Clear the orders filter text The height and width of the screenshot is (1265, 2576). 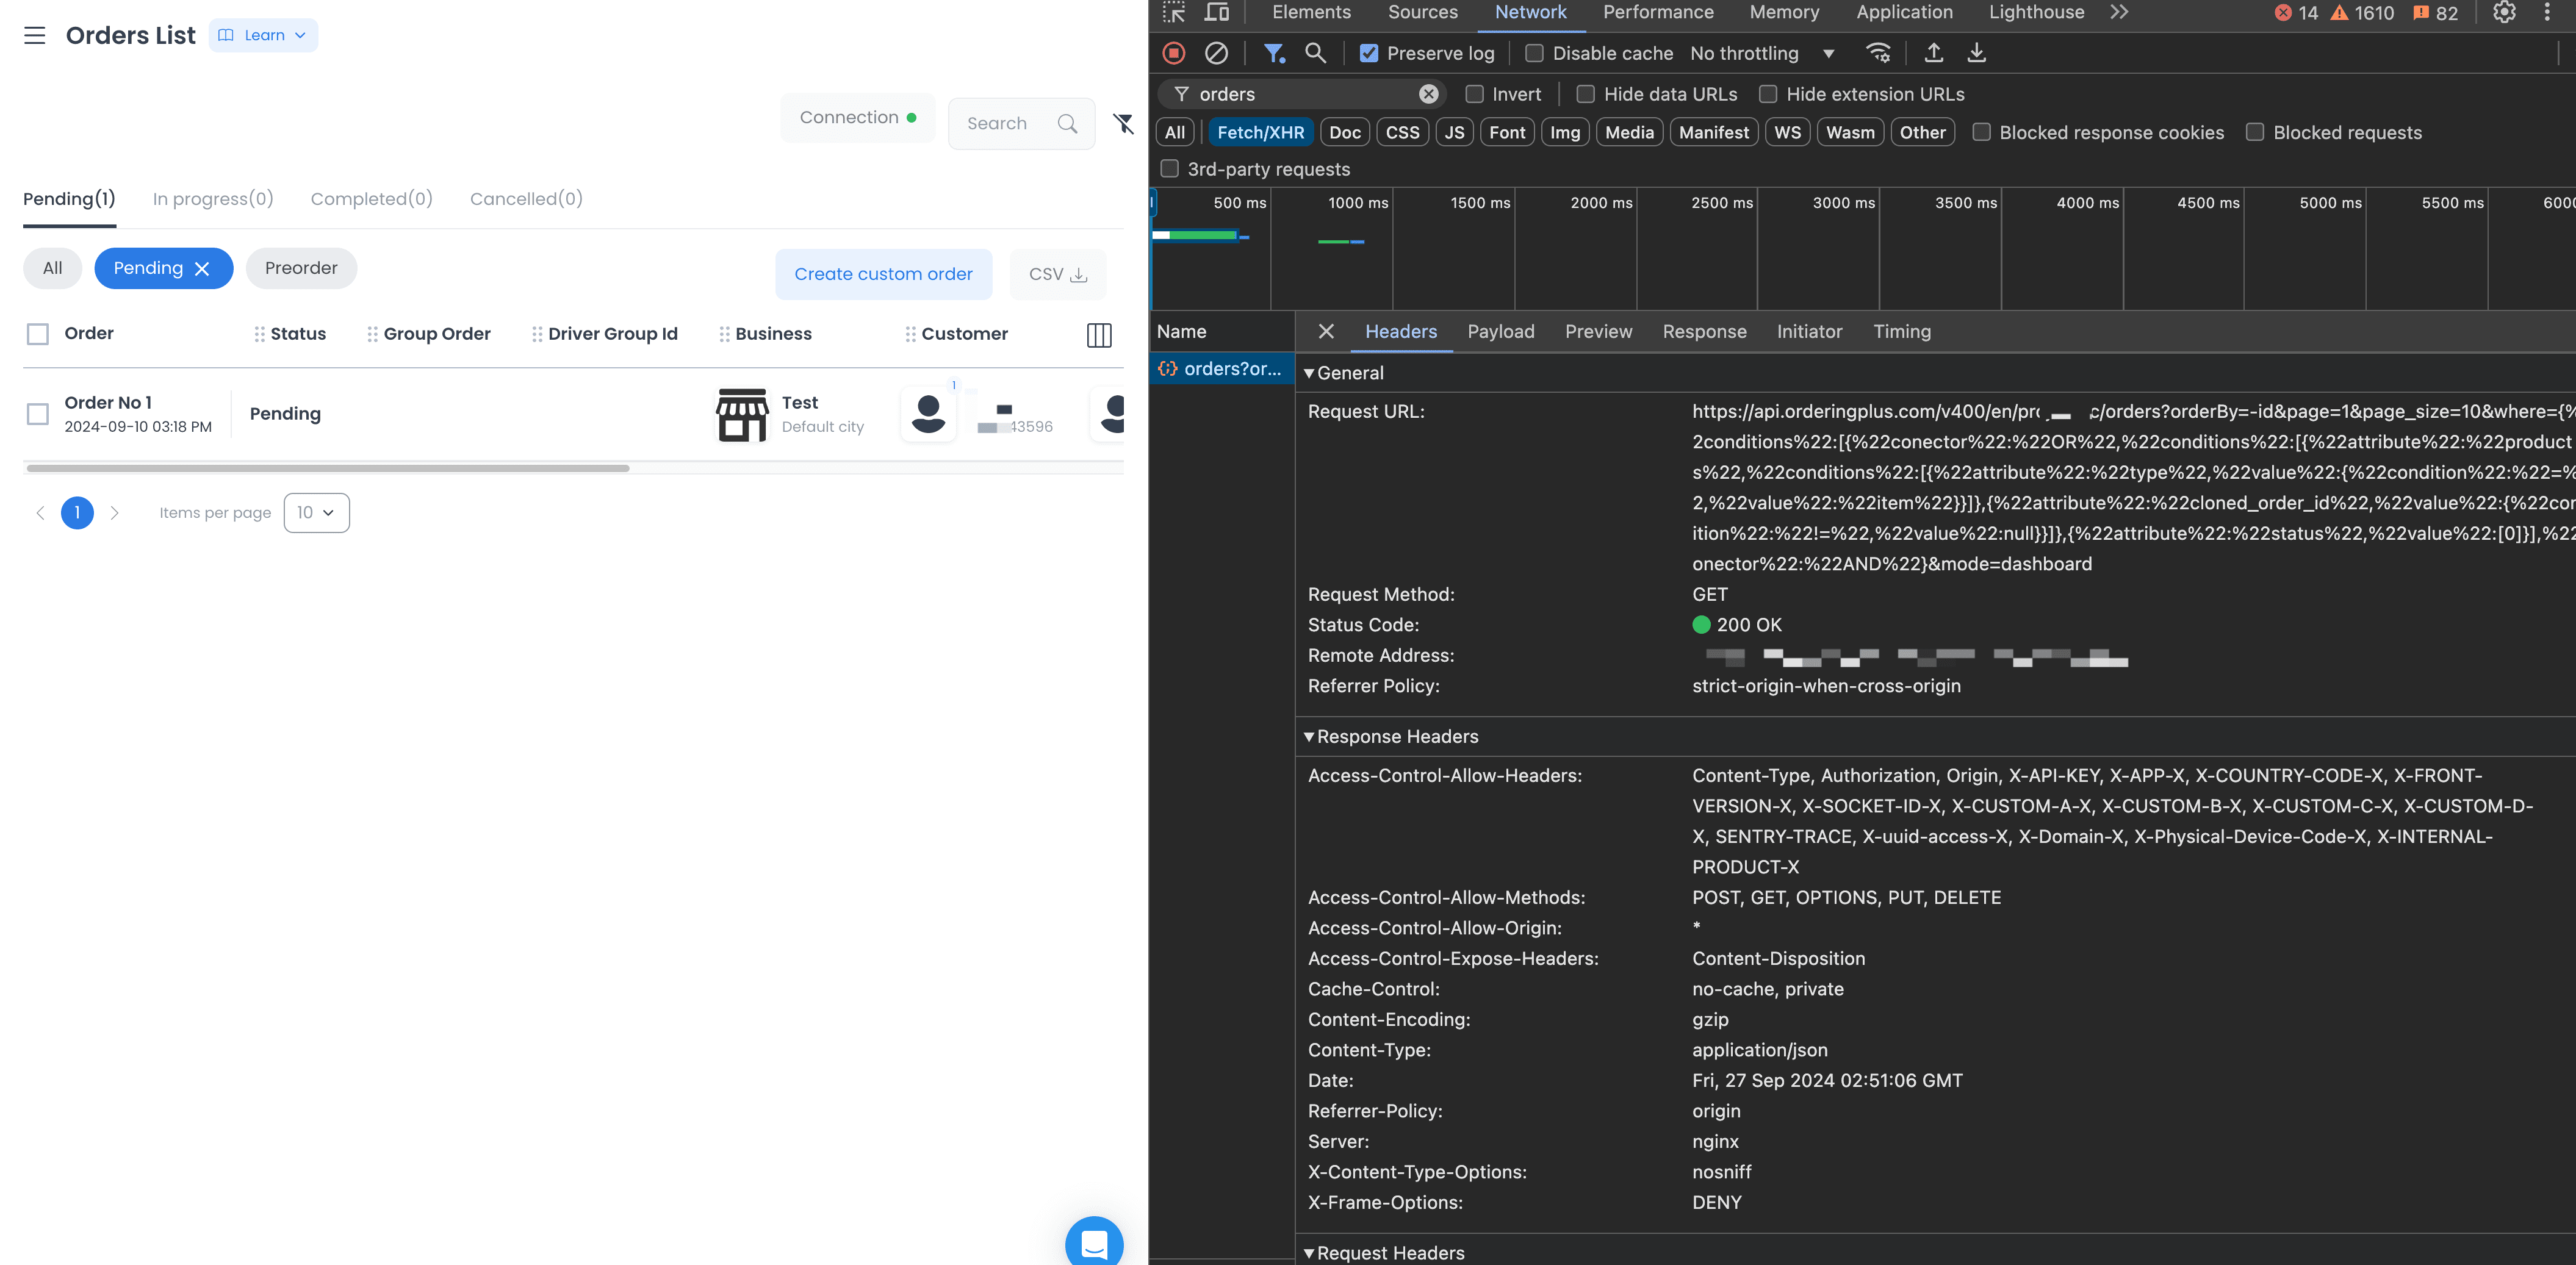[1429, 94]
